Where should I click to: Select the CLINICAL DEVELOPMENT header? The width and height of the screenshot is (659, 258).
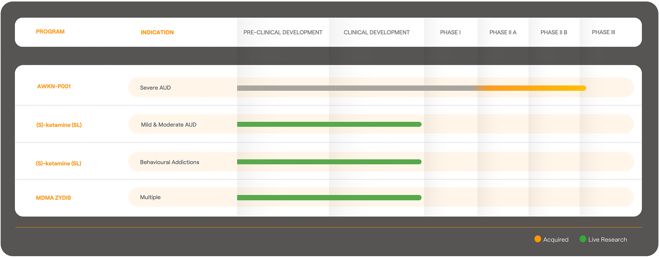[x=376, y=32]
